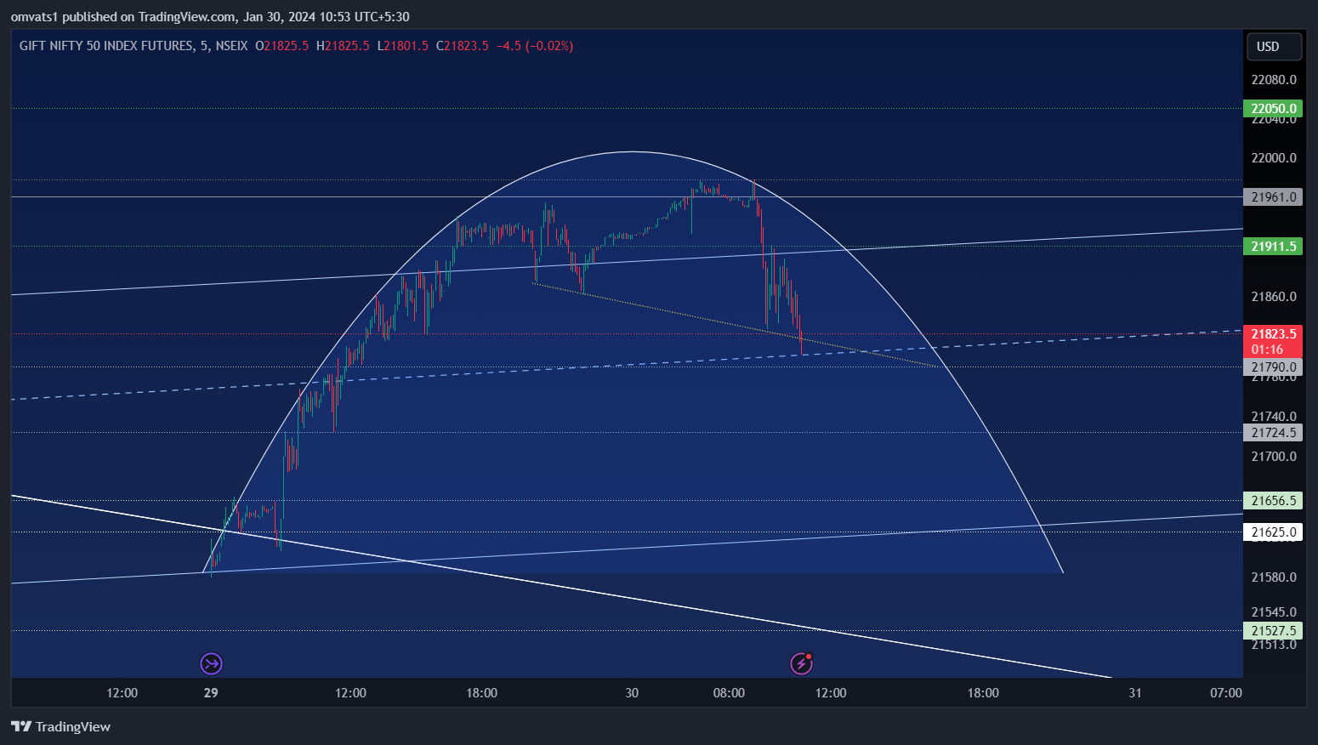Click the 22000.0 price axis value

pos(1274,158)
